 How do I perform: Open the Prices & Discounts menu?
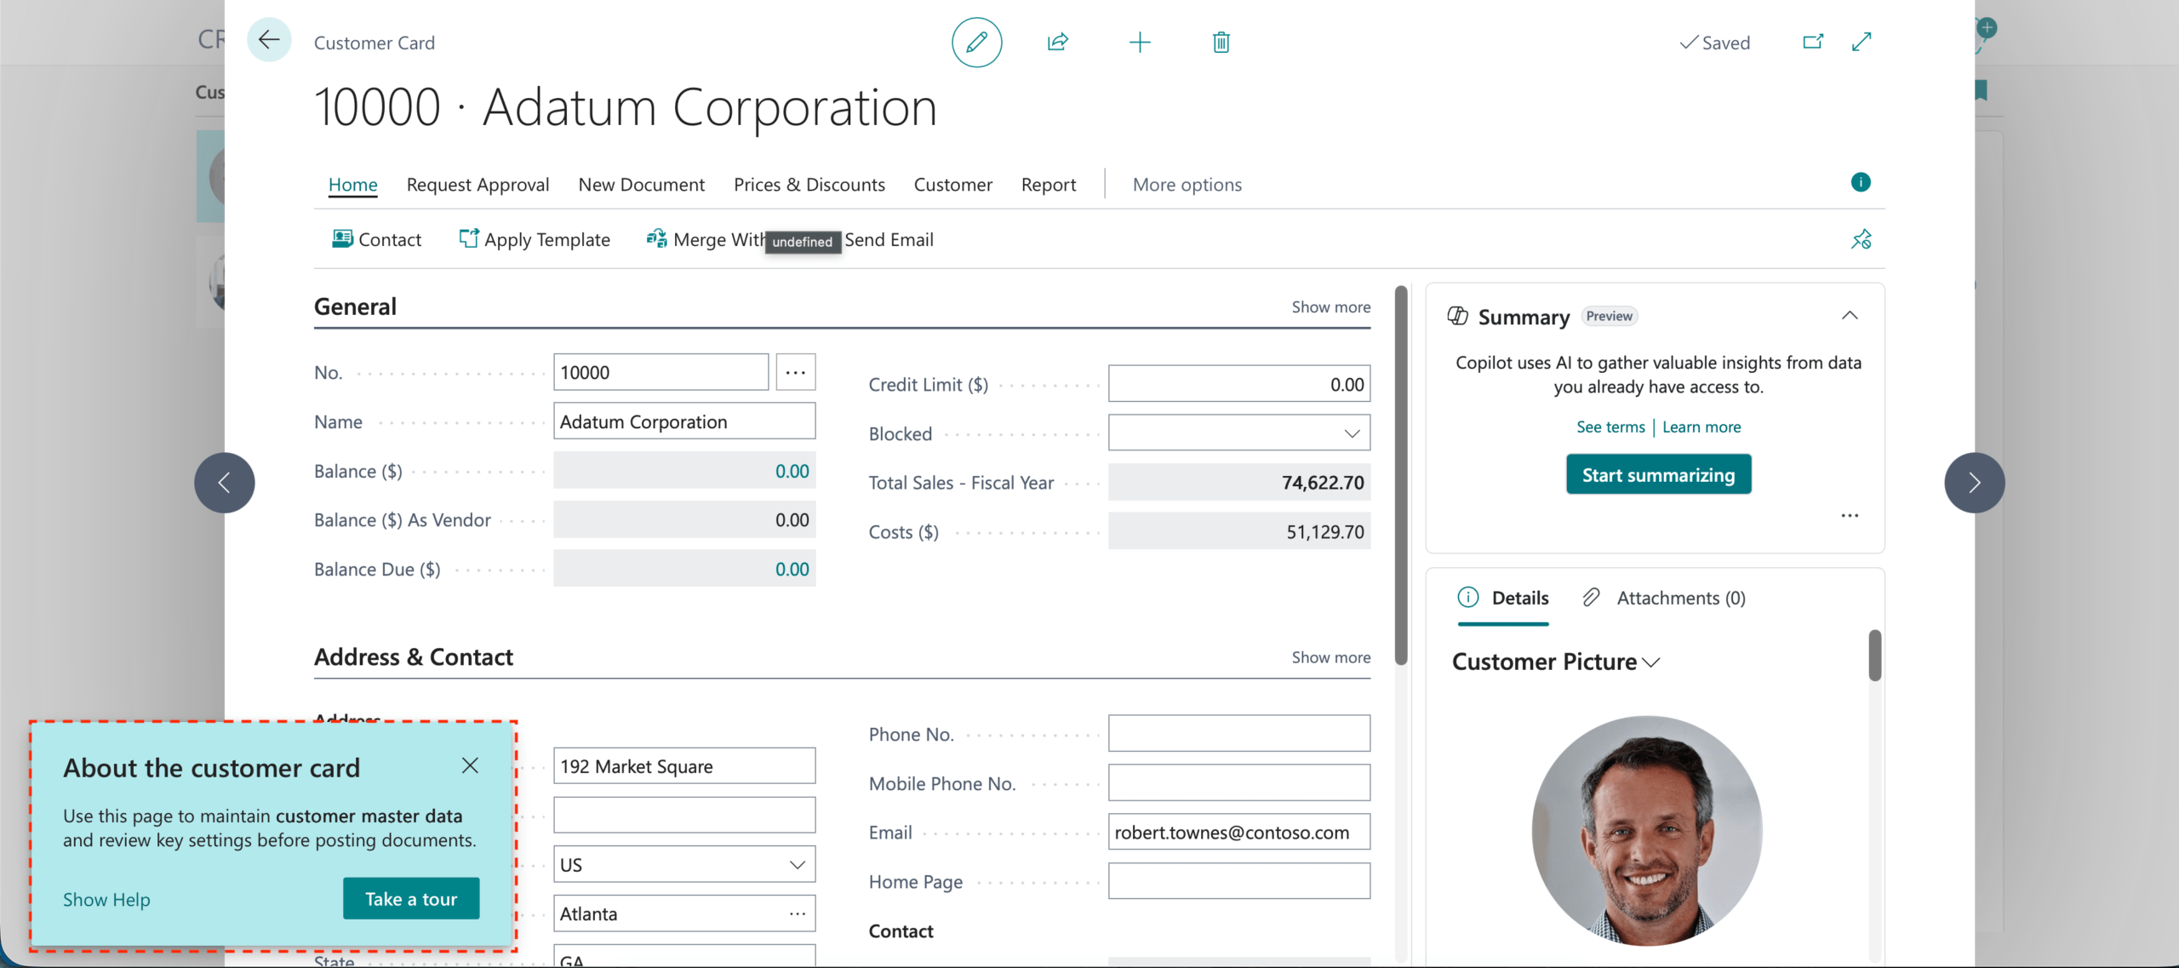[809, 185]
